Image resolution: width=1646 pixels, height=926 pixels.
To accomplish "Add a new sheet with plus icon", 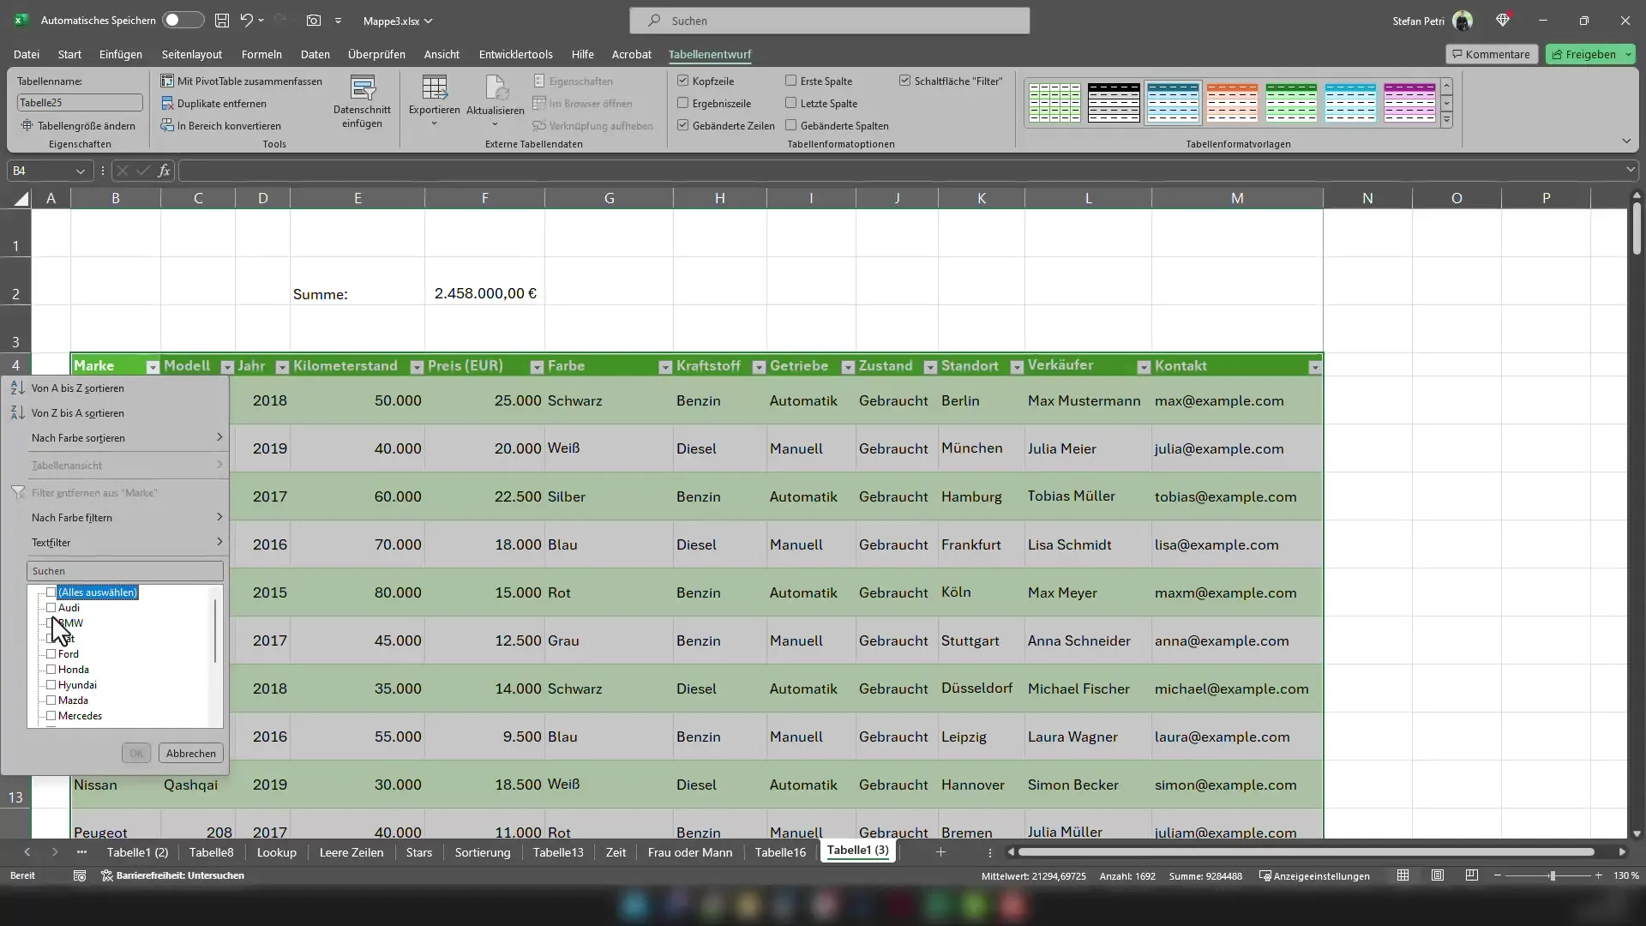I will click(940, 851).
